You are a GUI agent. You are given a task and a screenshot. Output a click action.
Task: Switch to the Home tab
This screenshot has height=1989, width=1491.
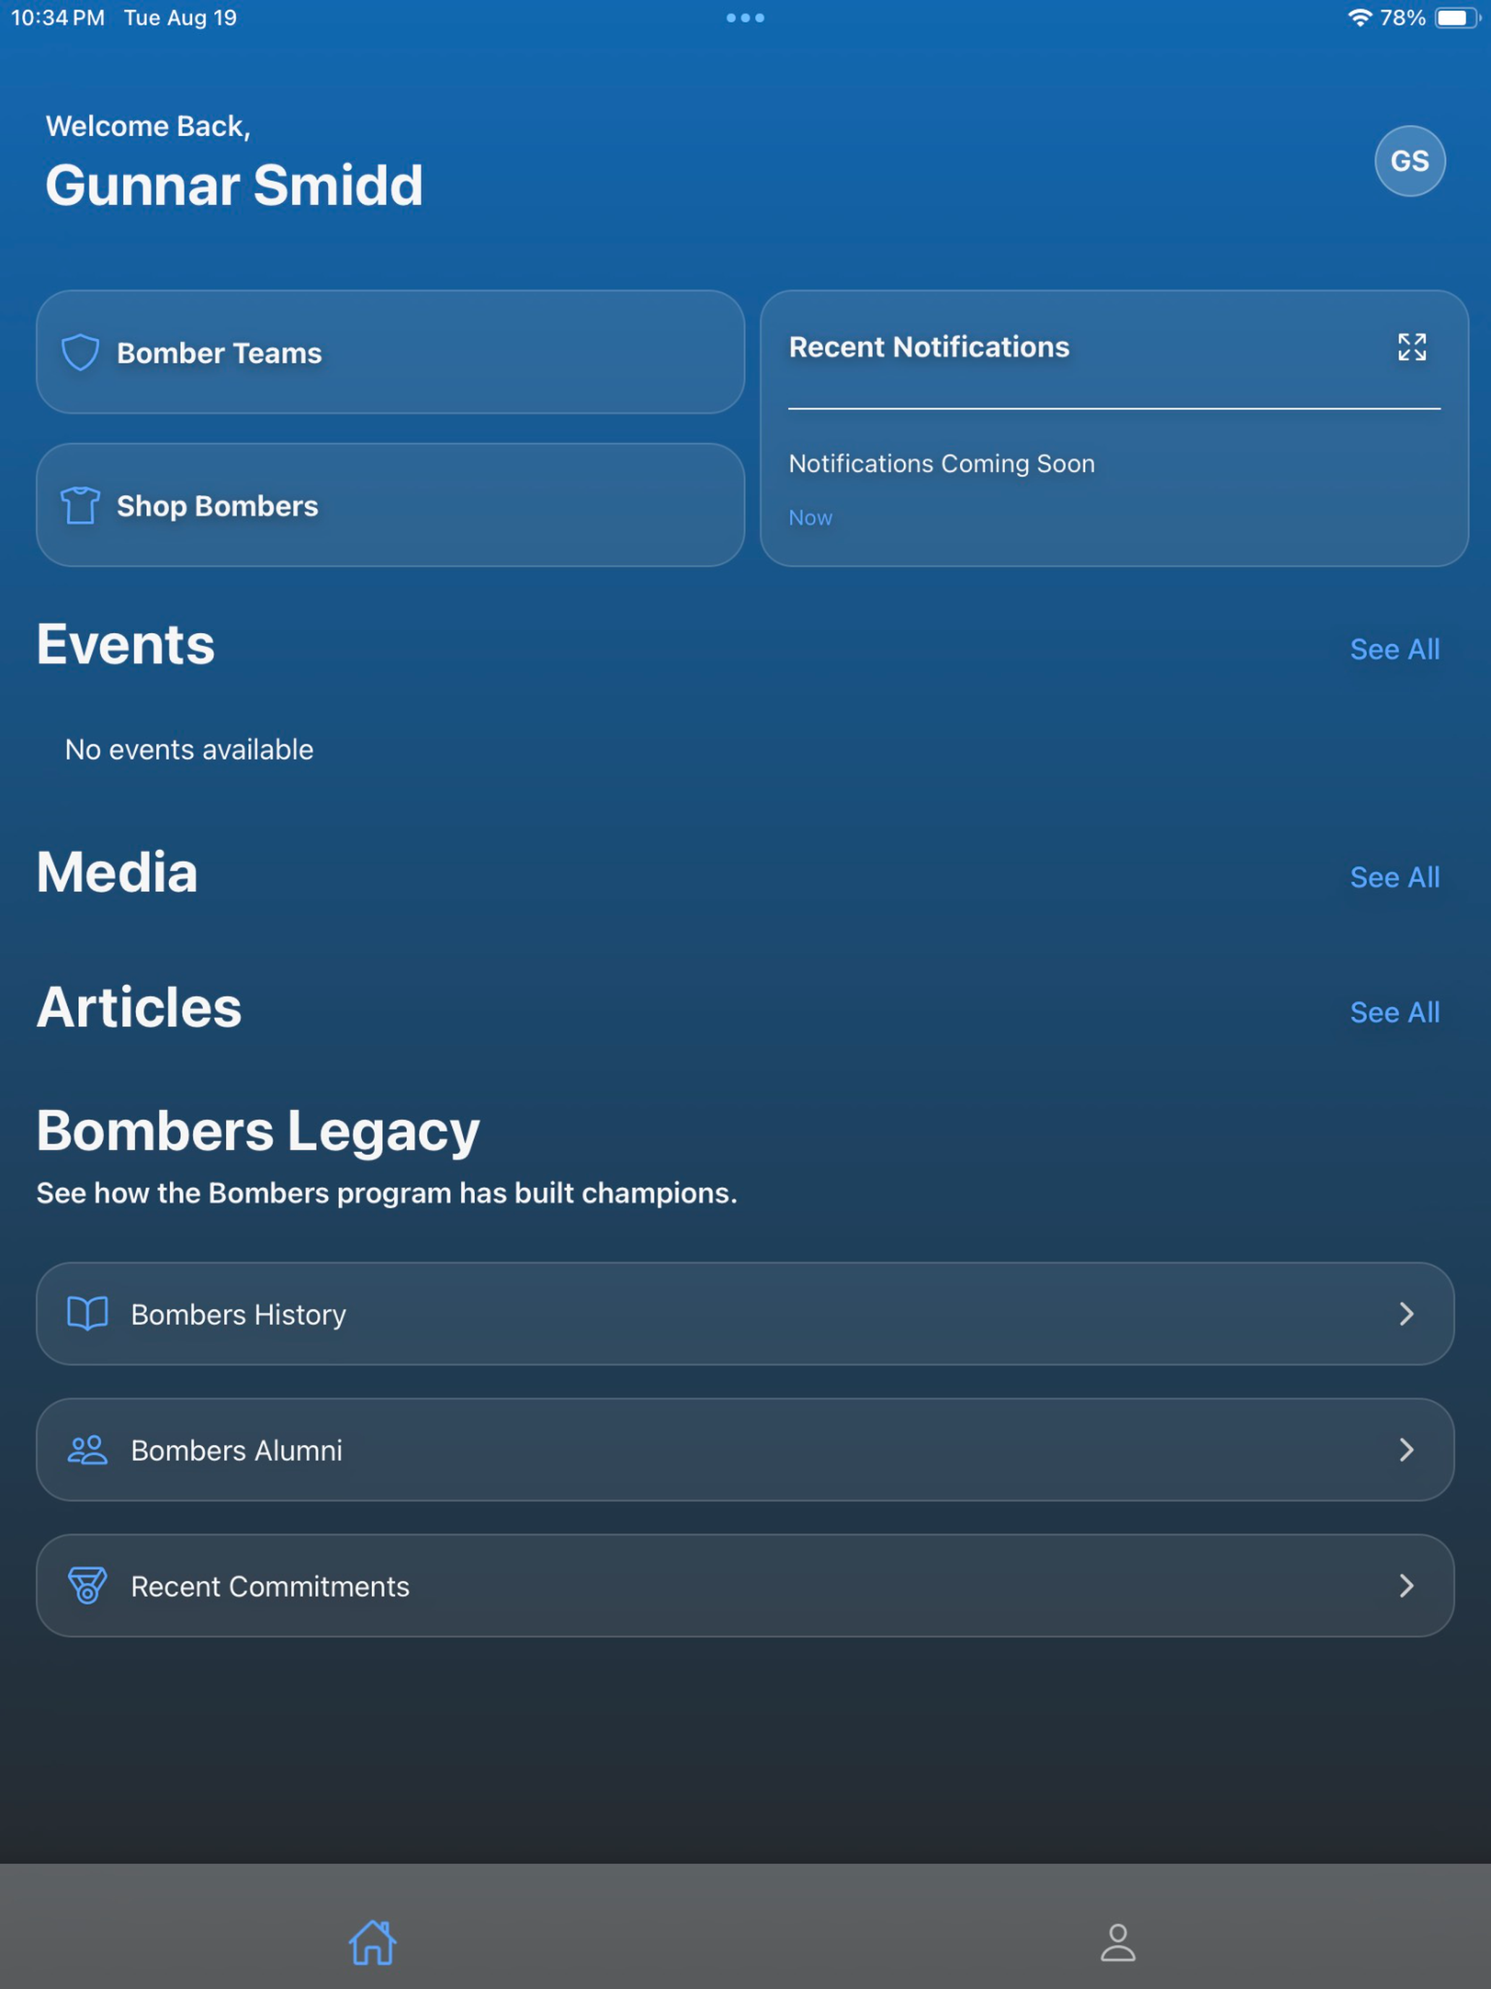[372, 1942]
